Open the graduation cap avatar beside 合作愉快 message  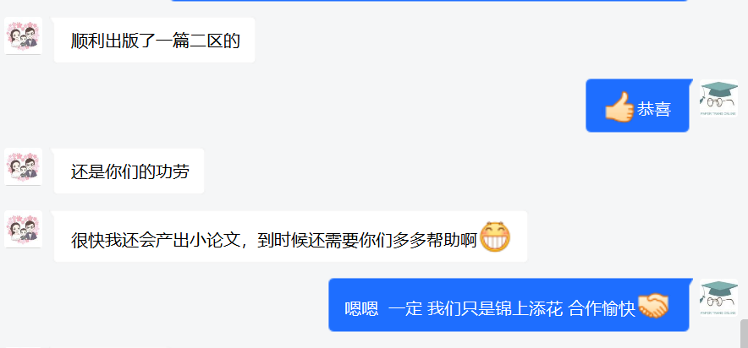click(x=719, y=297)
